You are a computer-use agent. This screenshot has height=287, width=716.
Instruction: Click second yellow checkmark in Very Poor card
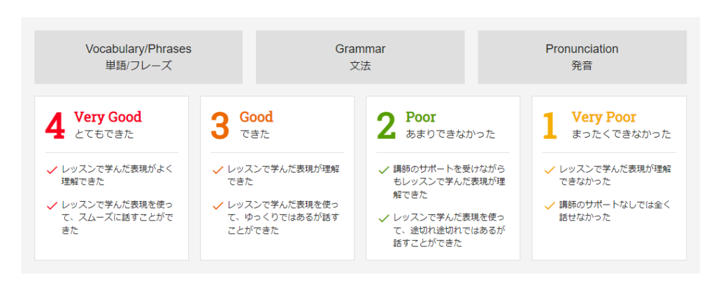click(x=549, y=205)
